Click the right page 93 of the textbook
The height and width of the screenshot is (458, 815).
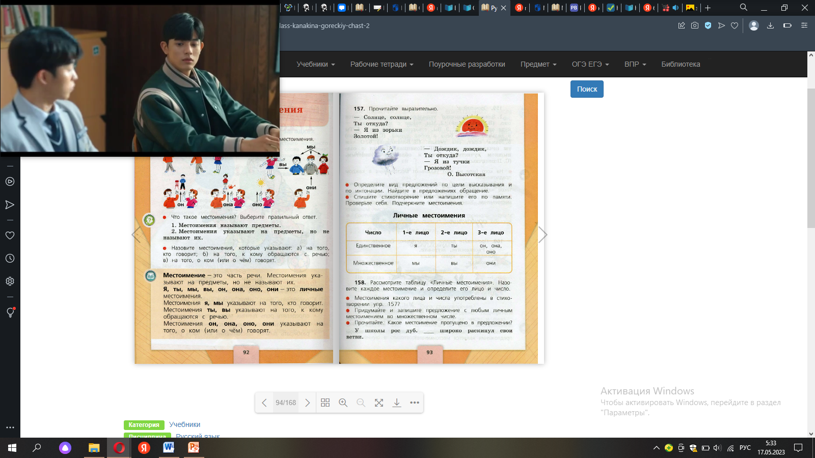pos(439,228)
